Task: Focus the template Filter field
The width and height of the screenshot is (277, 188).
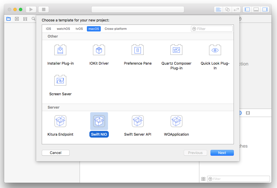Action: (x=212, y=29)
